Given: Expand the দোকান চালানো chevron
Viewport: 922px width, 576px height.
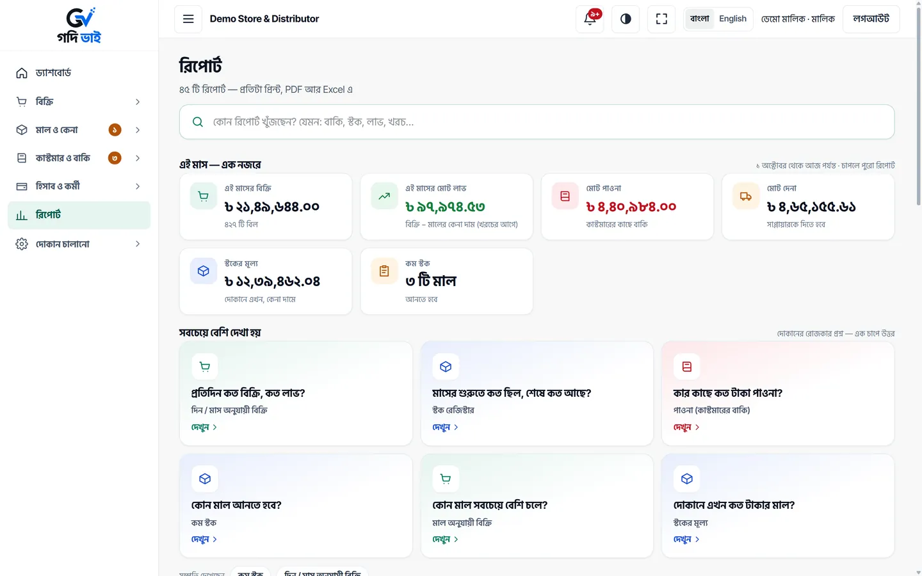Looking at the screenshot, I should [x=138, y=244].
